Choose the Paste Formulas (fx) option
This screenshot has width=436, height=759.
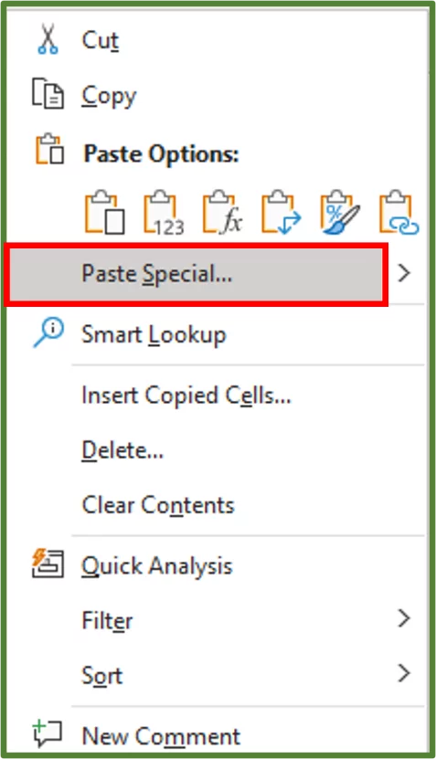tap(222, 212)
